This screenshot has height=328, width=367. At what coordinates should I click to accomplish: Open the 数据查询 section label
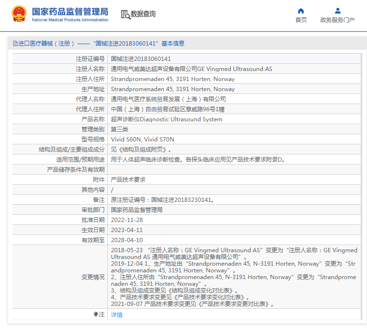coord(143,14)
